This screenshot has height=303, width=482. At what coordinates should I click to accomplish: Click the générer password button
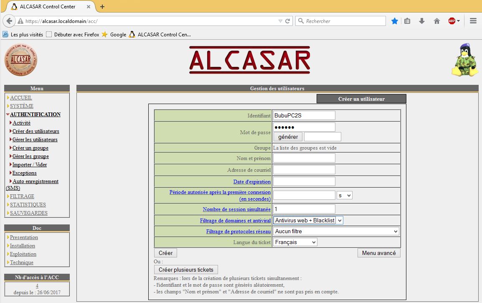pyautogui.click(x=288, y=137)
